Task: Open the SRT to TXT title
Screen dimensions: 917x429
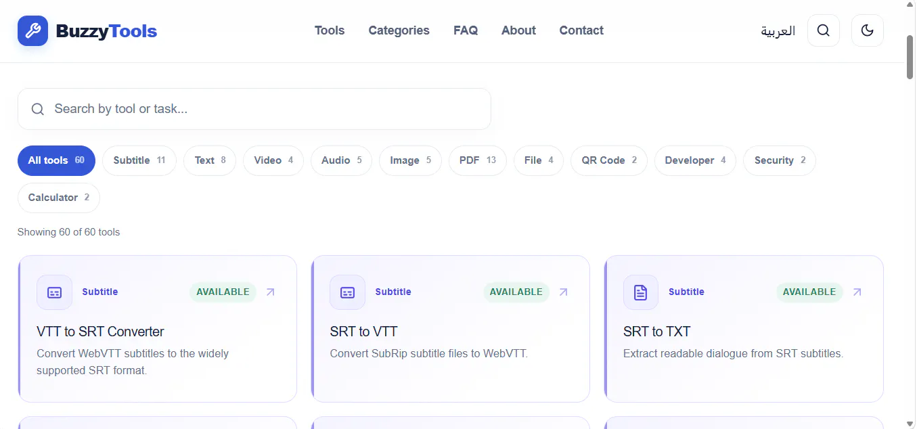Action: pos(656,332)
